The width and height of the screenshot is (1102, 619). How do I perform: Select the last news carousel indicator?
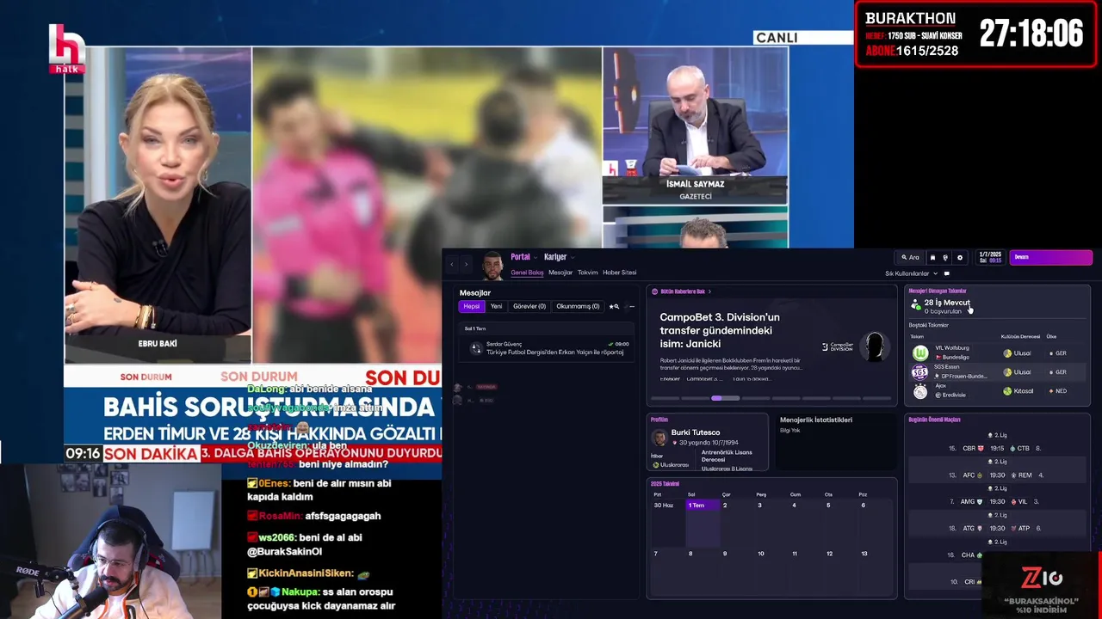click(x=876, y=398)
